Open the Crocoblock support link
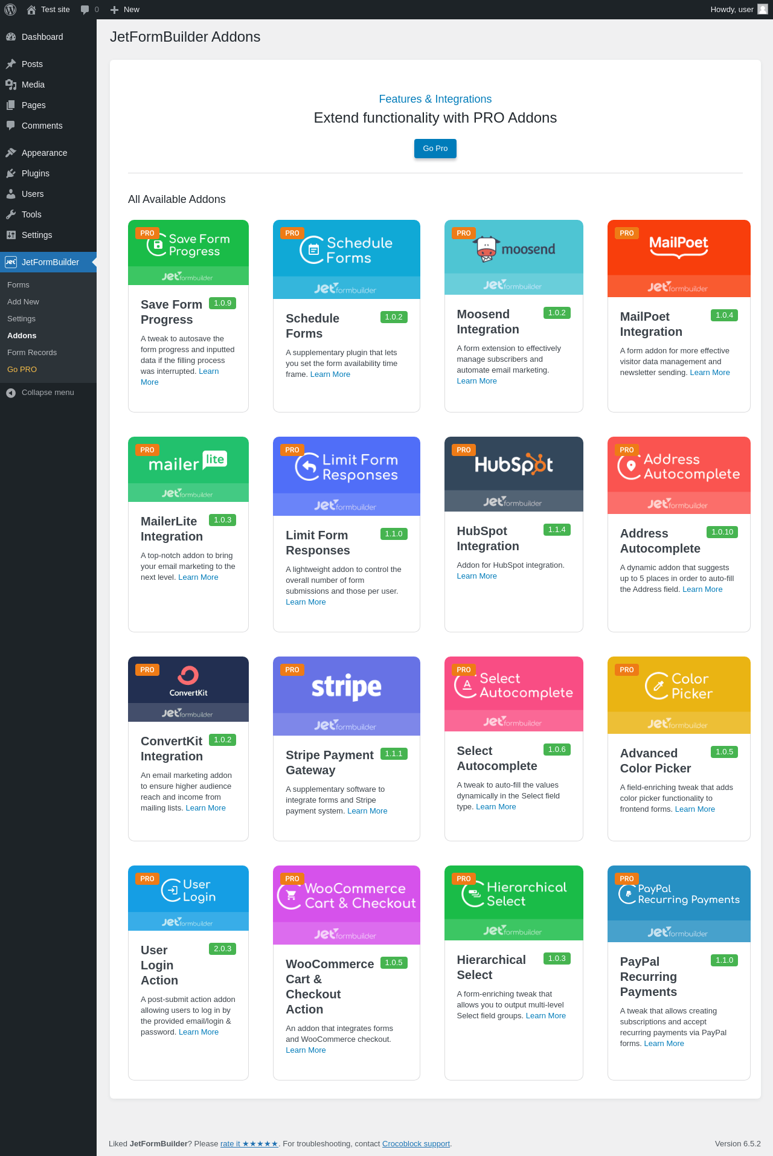773x1156 pixels. pos(416,1144)
